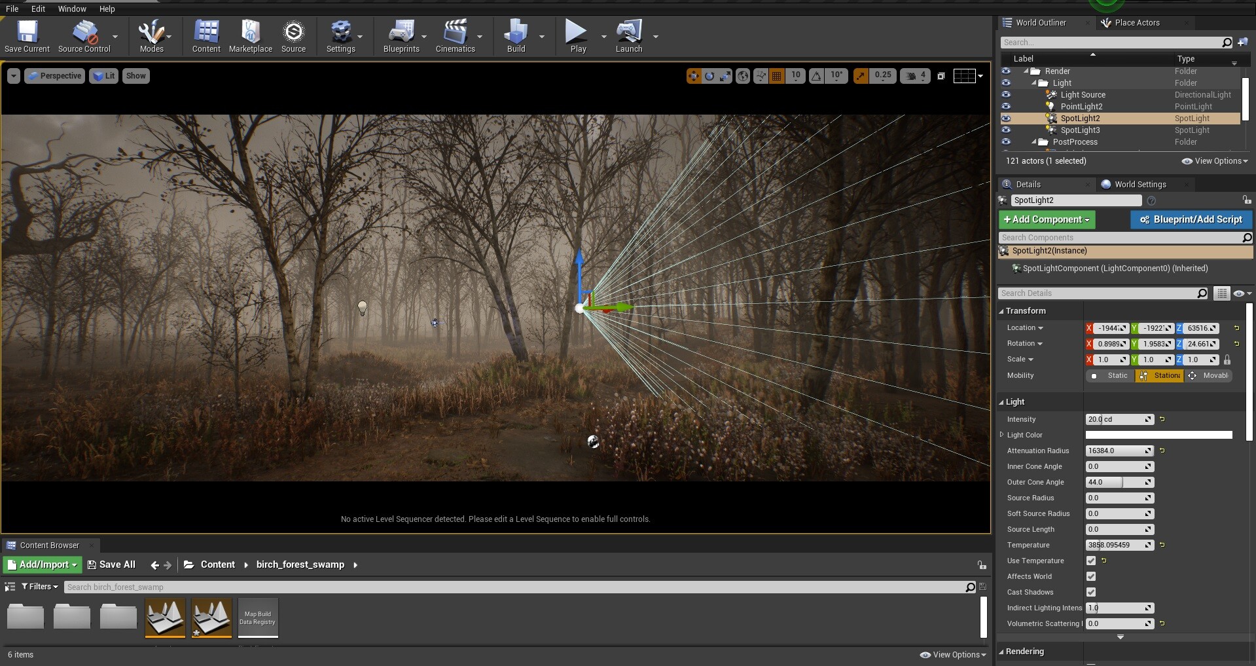This screenshot has height=666, width=1256.
Task: Hide SpotLight2 using its eye icon
Action: point(1006,119)
